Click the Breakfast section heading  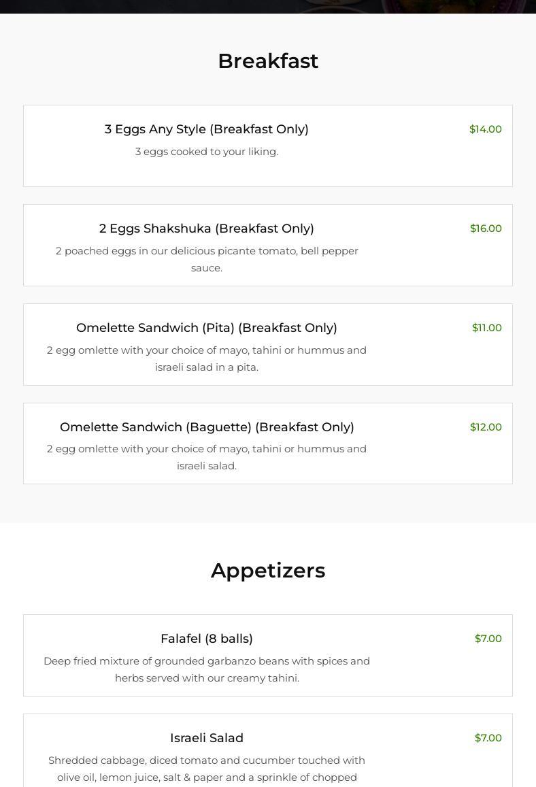268,61
